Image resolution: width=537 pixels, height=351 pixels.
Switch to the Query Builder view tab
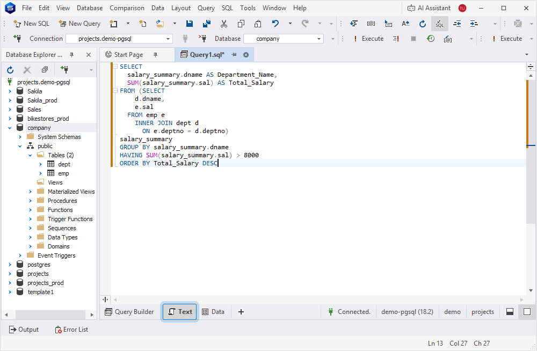pyautogui.click(x=129, y=312)
